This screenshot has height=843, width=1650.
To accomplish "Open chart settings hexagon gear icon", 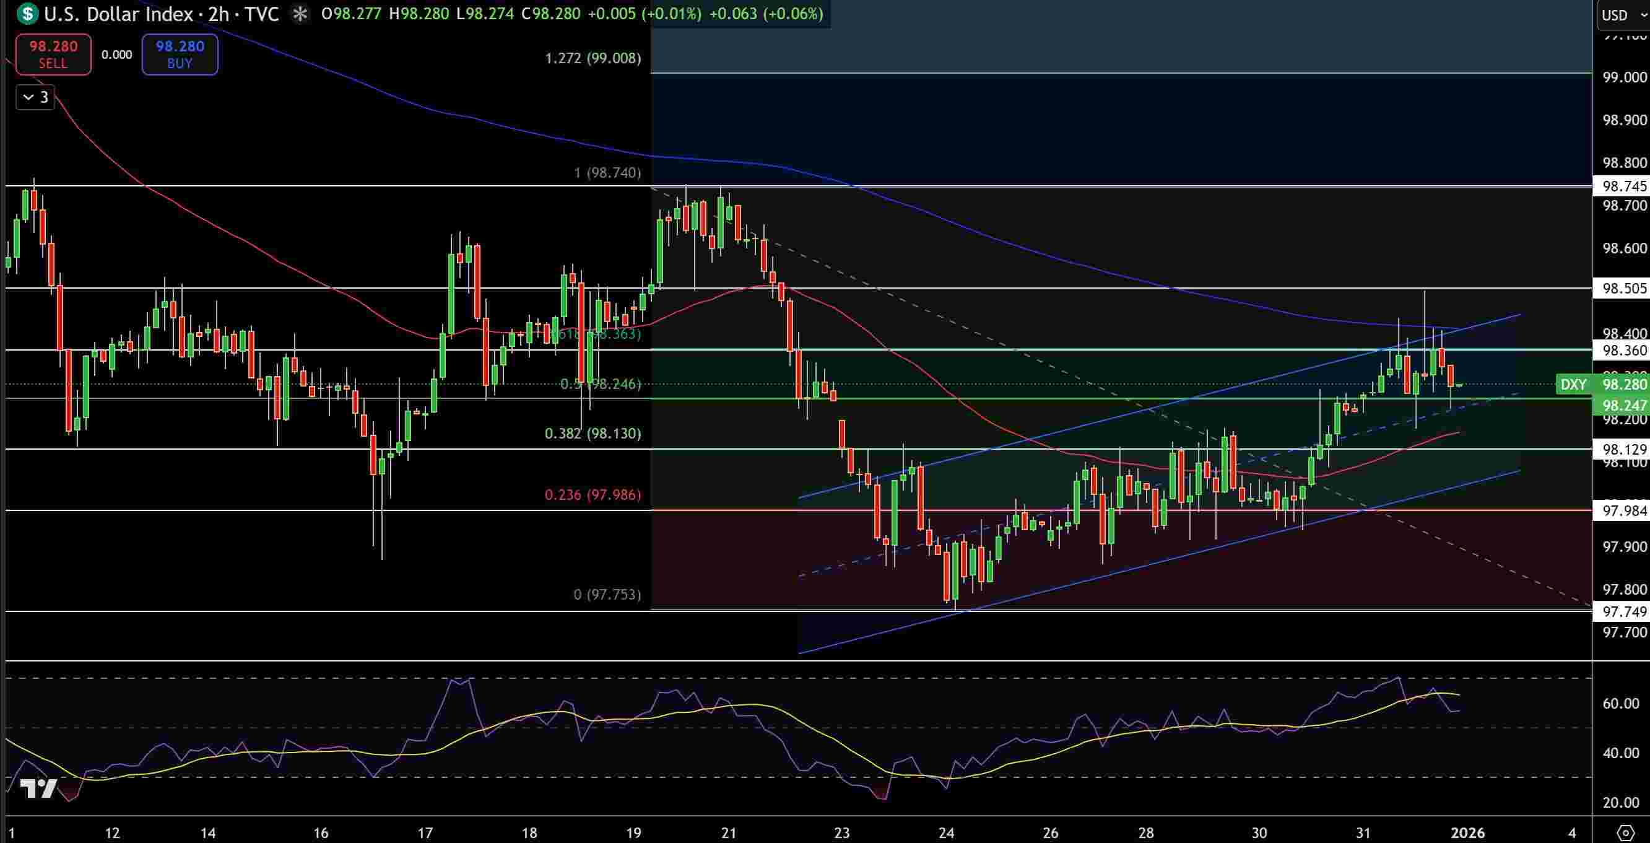I will tap(1625, 832).
